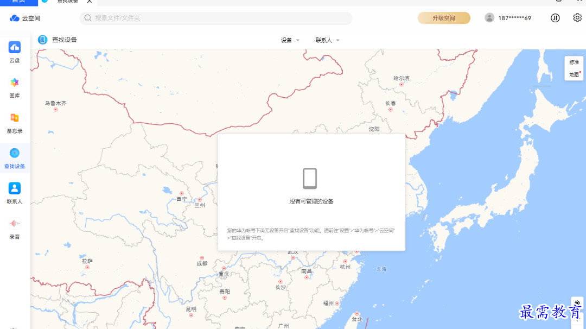Open the 录音 recordings sidebar icon
This screenshot has height=329, width=586.
(x=15, y=224)
